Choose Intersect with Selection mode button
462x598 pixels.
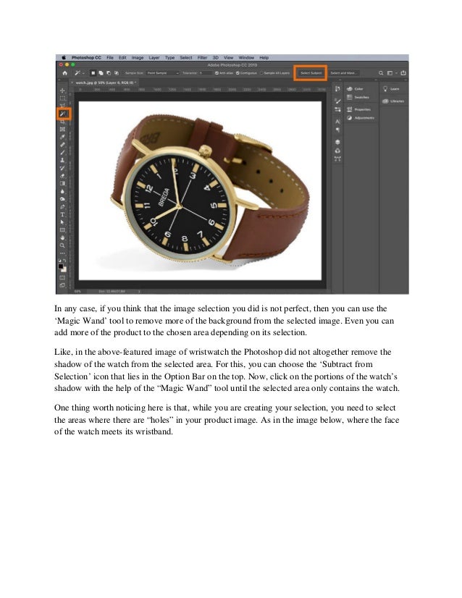tap(117, 73)
